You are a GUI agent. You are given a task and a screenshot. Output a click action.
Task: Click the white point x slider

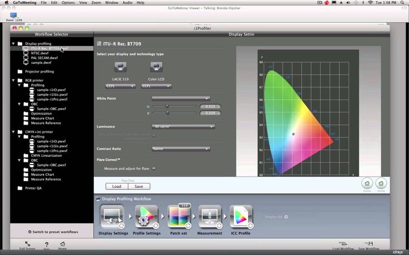click(x=167, y=106)
